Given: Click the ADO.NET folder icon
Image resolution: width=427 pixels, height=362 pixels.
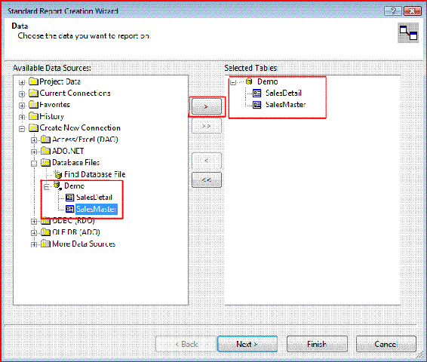Looking at the screenshot, I should pos(45,151).
